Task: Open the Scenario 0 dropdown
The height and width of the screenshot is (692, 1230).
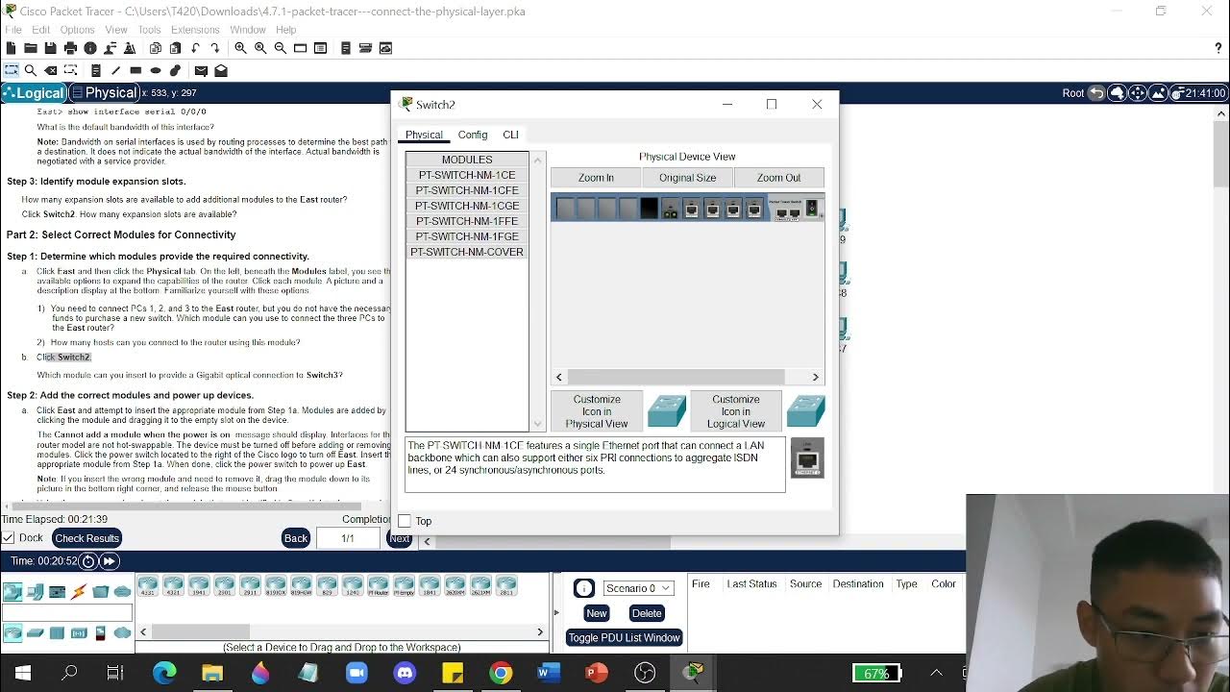Action: tap(638, 588)
